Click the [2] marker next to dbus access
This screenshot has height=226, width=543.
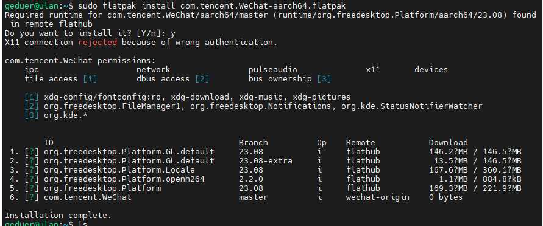tap(202, 79)
